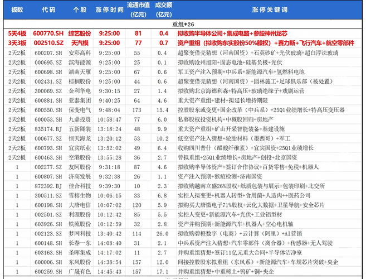Screen dimensions: 366x279
Task: Select stock code 600881.SH
Action: tap(48, 100)
